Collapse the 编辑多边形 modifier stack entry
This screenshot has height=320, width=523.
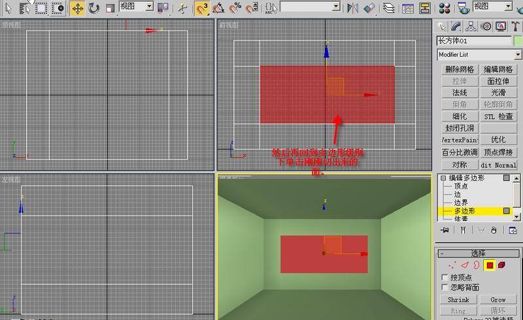(x=443, y=178)
